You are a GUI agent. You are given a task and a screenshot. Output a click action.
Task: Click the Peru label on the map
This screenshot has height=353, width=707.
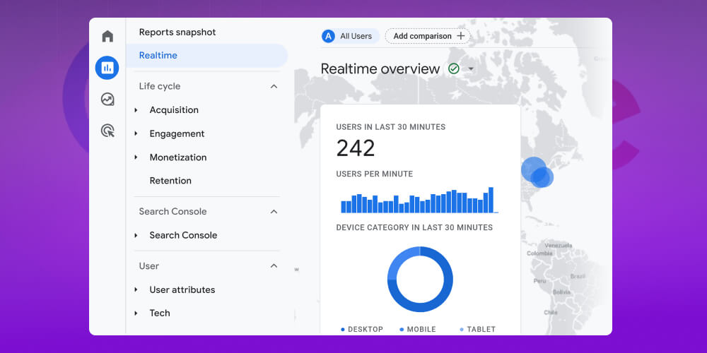pyautogui.click(x=539, y=281)
